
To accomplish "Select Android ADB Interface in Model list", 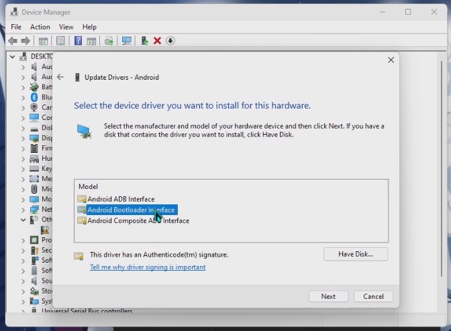I will pyautogui.click(x=121, y=199).
